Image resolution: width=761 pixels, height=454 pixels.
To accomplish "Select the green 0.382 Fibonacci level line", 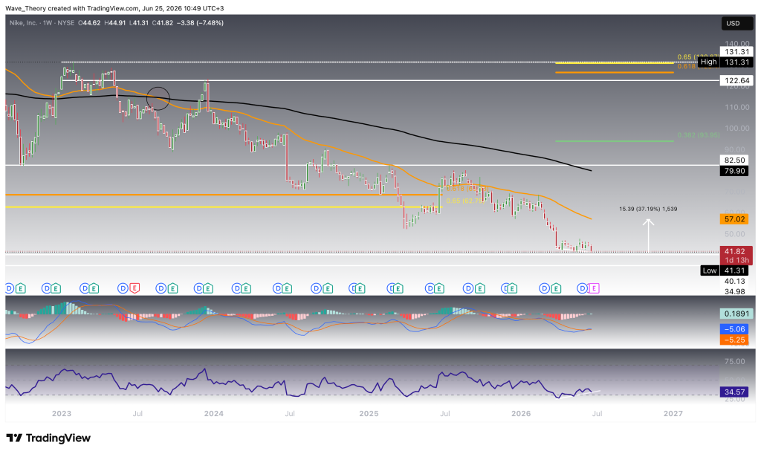I will pyautogui.click(x=615, y=141).
